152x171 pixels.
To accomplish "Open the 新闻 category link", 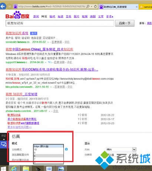I will pos(36,16).
